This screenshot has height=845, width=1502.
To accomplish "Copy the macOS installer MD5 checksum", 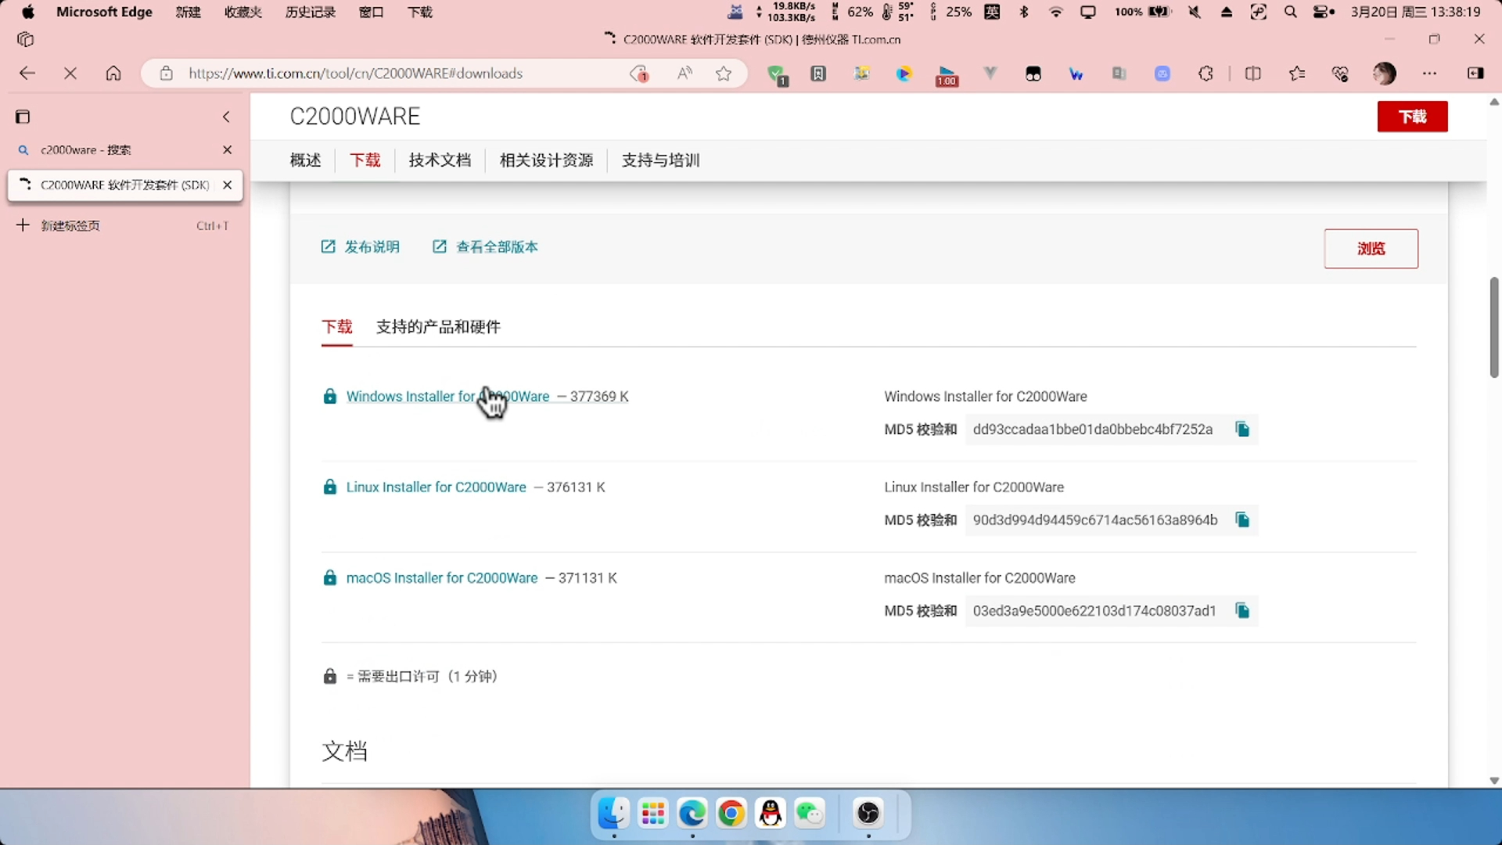I will pyautogui.click(x=1242, y=610).
